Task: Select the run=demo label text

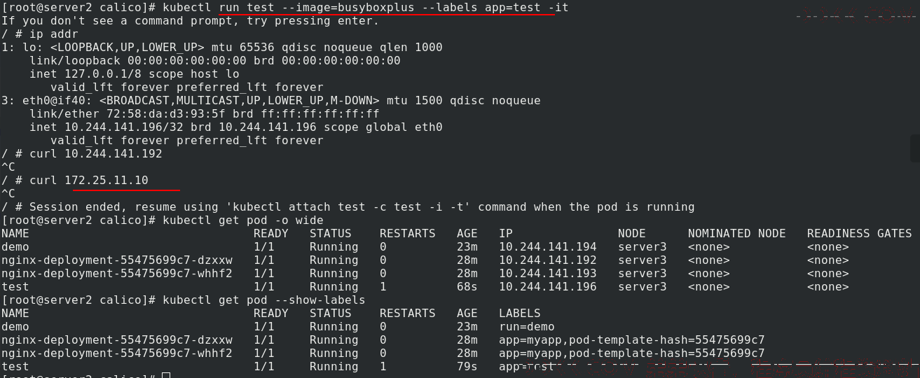Action: tap(527, 327)
